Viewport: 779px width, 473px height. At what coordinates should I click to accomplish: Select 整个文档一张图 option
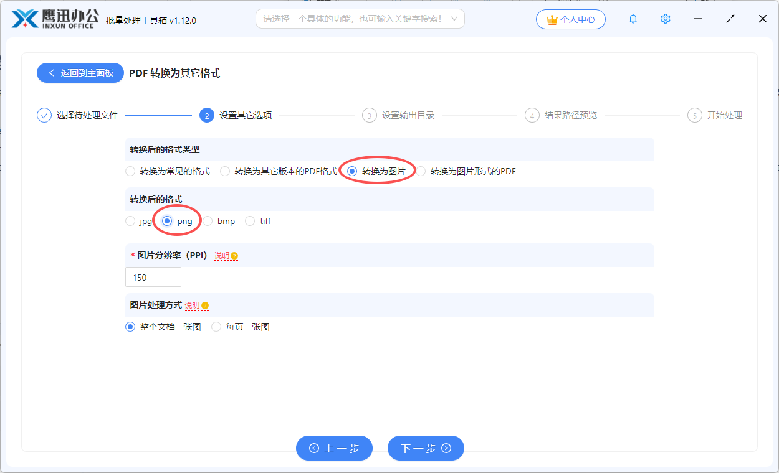(130, 327)
